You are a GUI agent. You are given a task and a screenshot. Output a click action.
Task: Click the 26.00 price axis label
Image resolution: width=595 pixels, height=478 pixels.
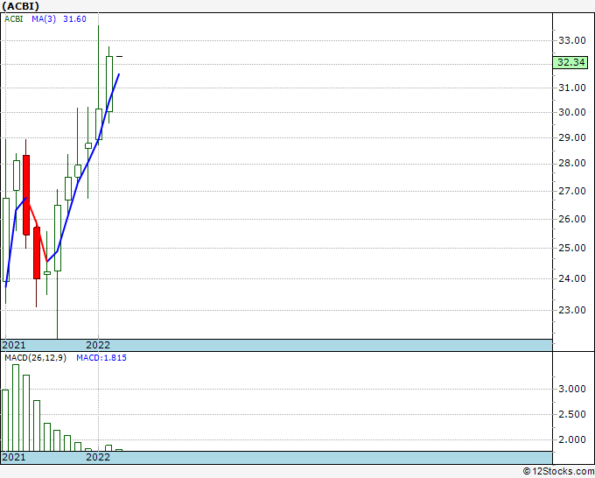pyautogui.click(x=572, y=219)
